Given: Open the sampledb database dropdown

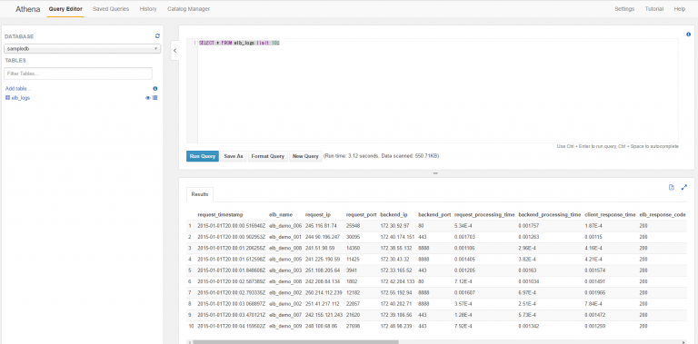Looking at the screenshot, I should (x=83, y=48).
